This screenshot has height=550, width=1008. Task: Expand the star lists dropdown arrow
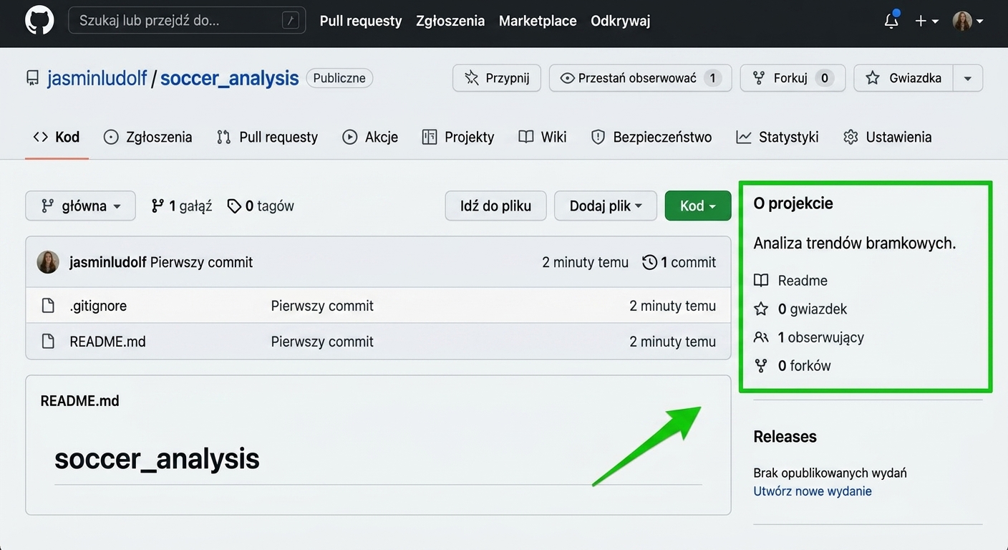[x=968, y=78]
